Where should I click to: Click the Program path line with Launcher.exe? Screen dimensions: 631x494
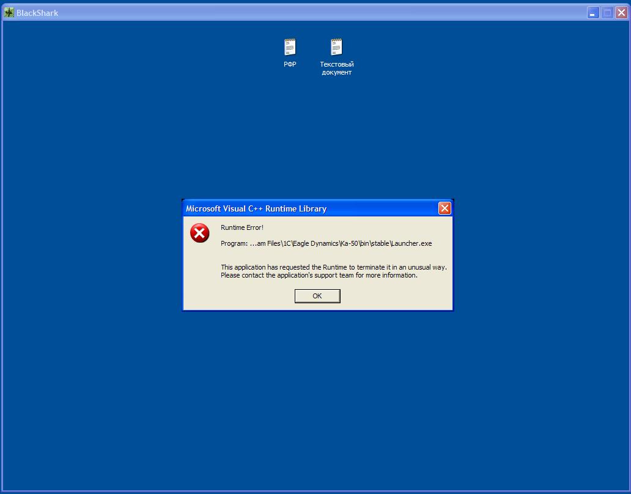click(x=327, y=243)
